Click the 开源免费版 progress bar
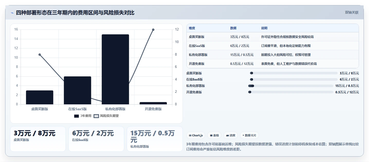The height and width of the screenshot is (162, 369). tap(291, 92)
